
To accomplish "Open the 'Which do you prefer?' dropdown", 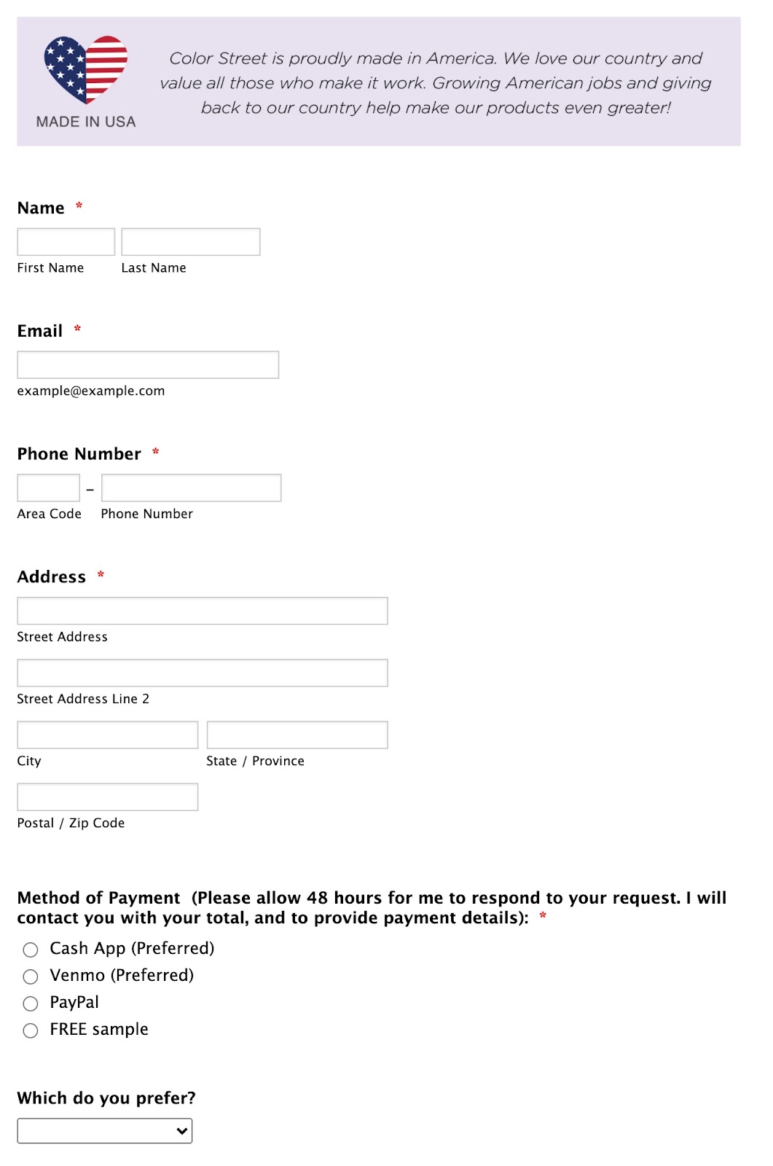I will (x=105, y=1131).
